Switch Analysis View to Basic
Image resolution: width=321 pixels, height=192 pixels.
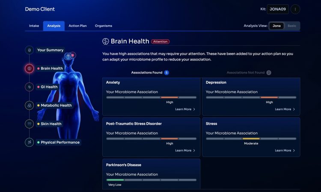(291, 26)
